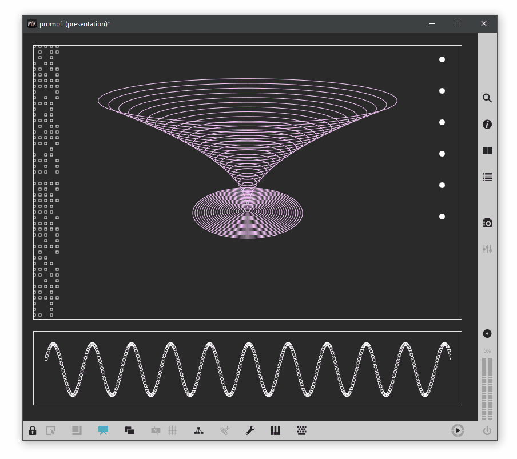
Task: Toggle Presentation Mode projector-screen icon
Action: coord(103,430)
